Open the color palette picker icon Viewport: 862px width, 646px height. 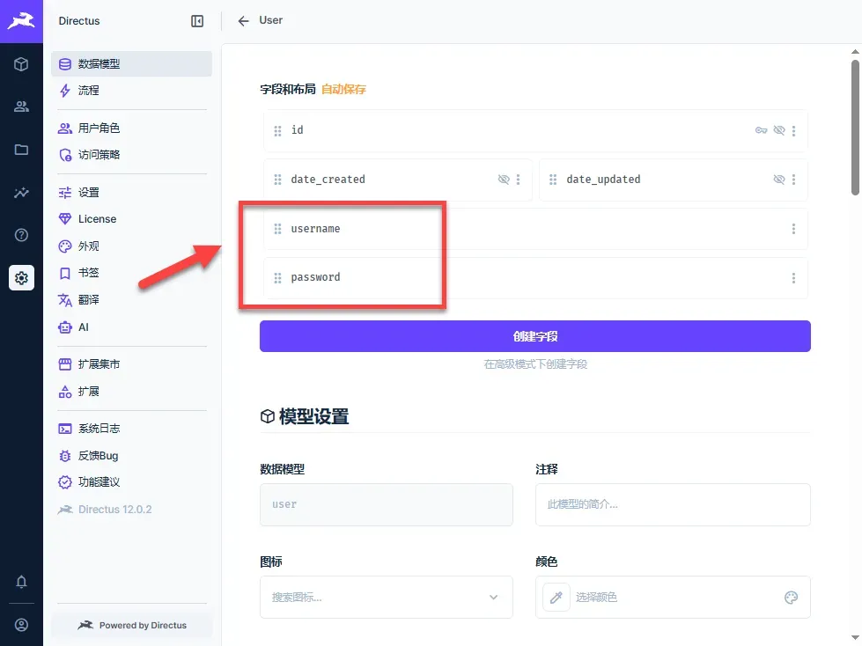791,597
